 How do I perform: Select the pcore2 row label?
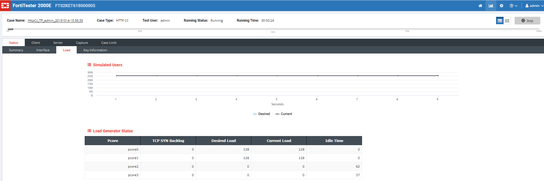pos(133,166)
